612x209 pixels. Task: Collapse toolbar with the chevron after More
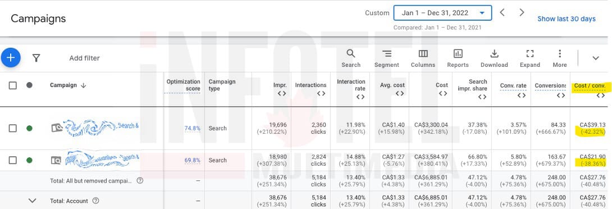(596, 58)
